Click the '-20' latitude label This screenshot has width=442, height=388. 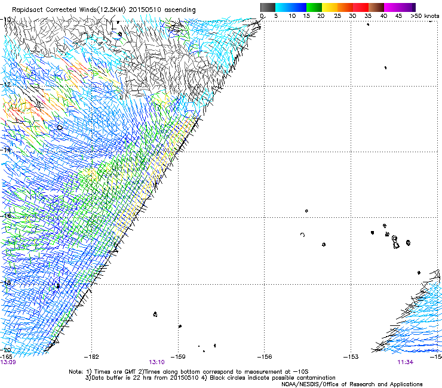5,350
